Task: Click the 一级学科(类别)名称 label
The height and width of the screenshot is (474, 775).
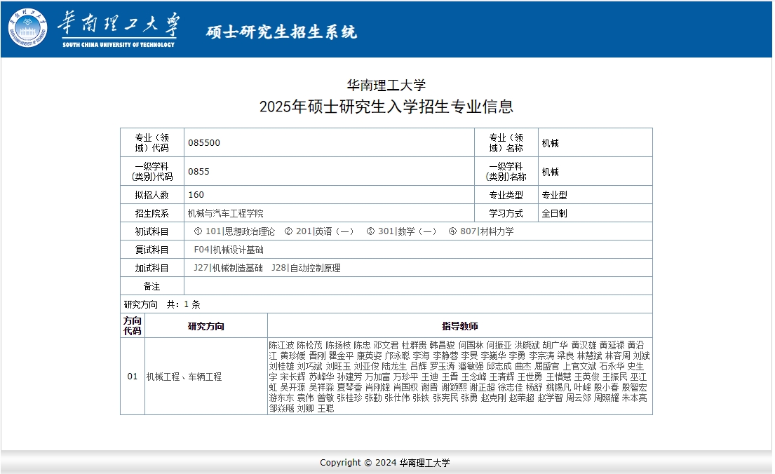Action: pyautogui.click(x=506, y=172)
